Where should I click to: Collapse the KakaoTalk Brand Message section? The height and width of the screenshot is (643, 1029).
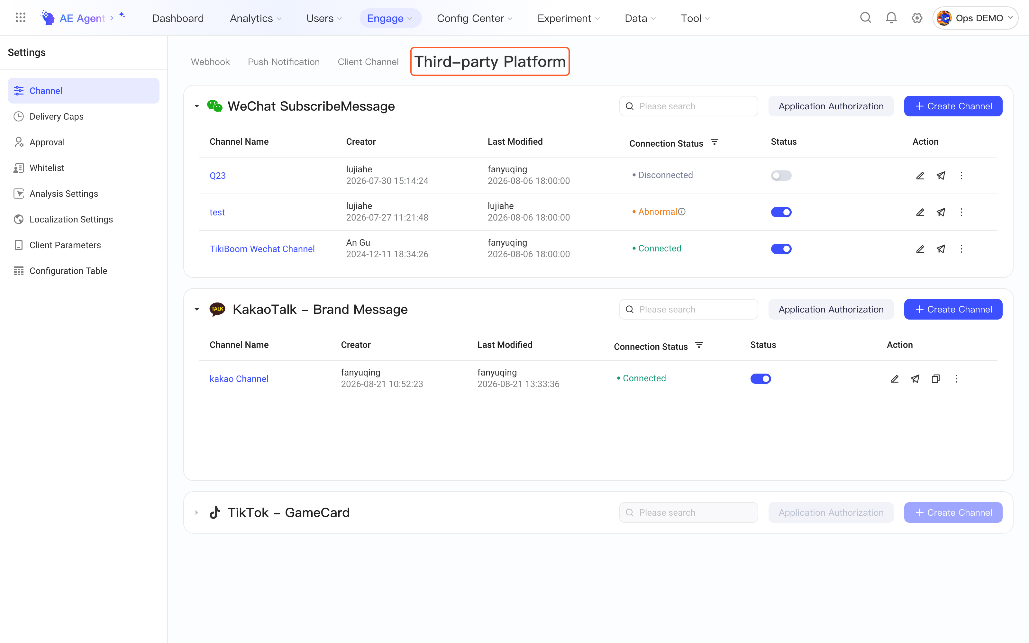[x=196, y=310]
